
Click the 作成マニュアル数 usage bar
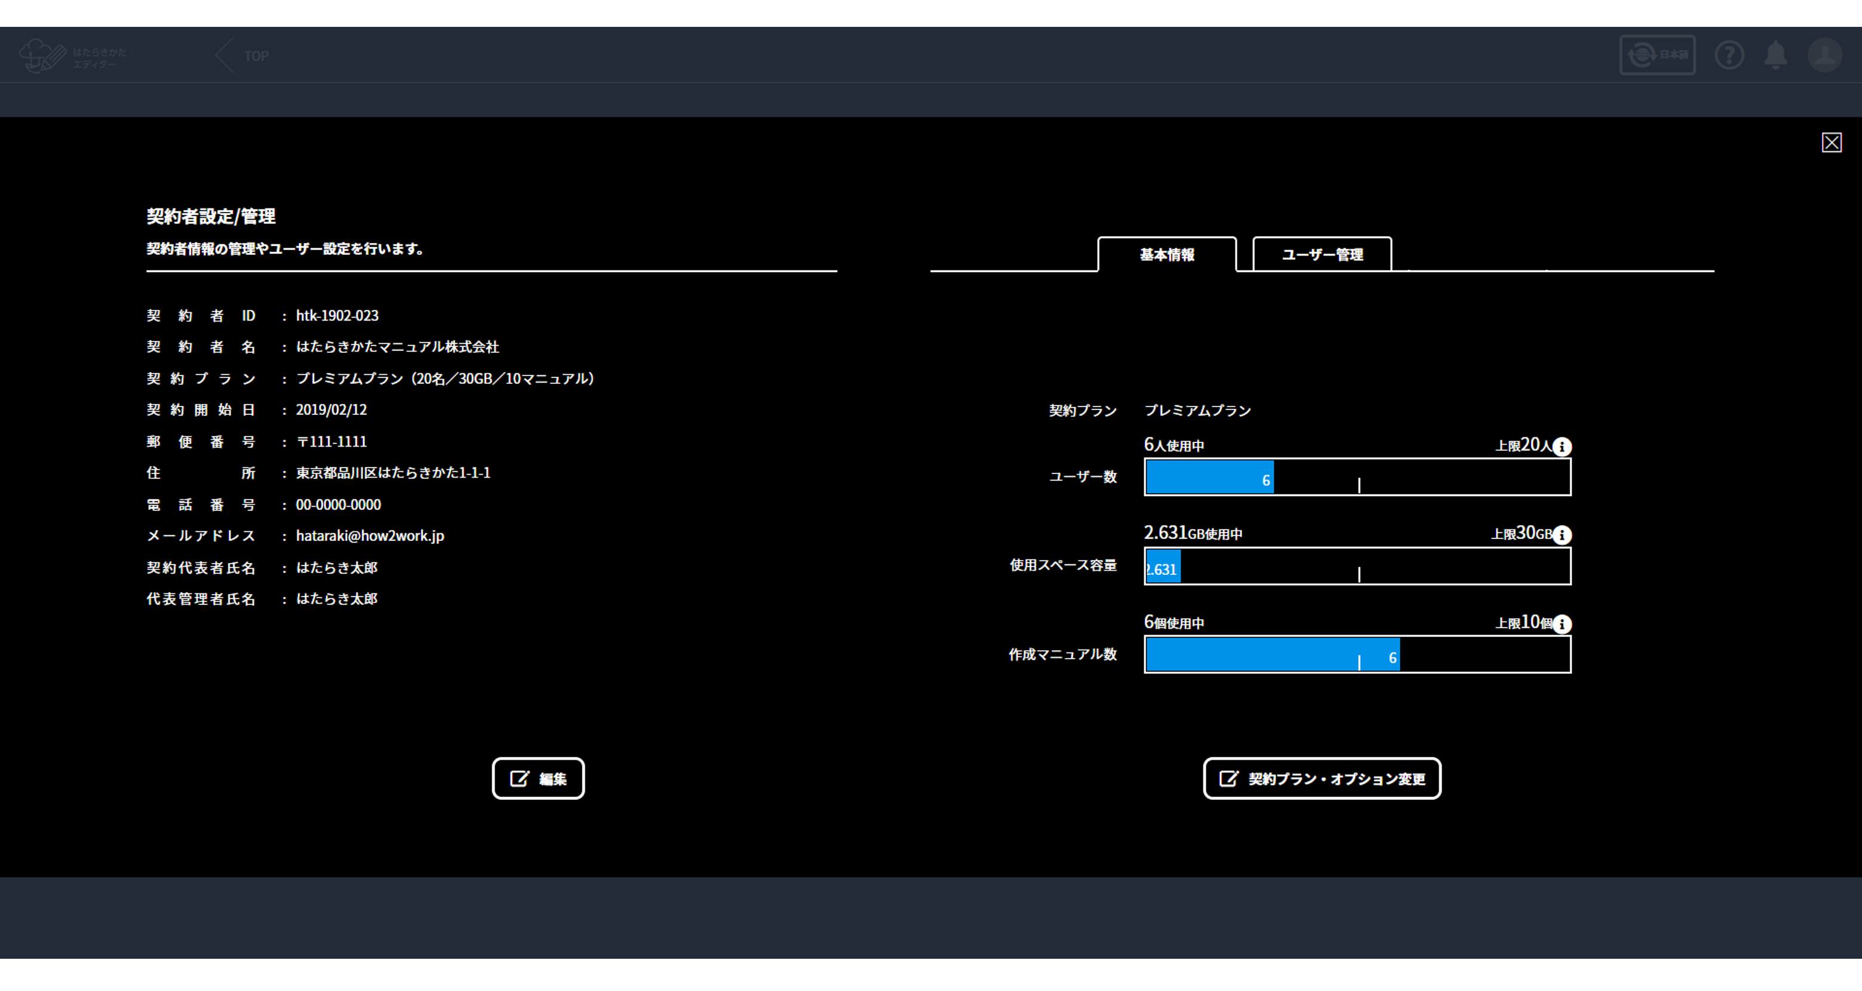1357,655
